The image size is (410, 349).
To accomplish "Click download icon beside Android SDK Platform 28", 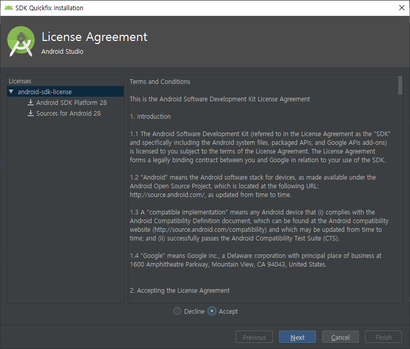I will 31,102.
